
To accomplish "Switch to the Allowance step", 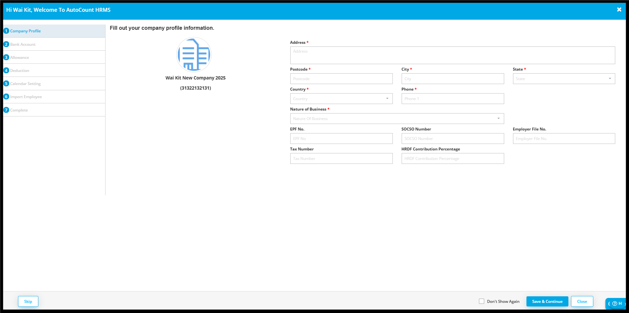I will tap(54, 57).
